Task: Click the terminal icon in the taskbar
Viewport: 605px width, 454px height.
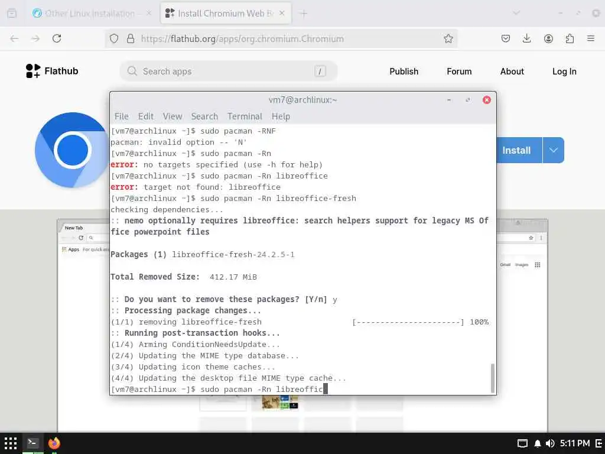Action: (x=32, y=443)
